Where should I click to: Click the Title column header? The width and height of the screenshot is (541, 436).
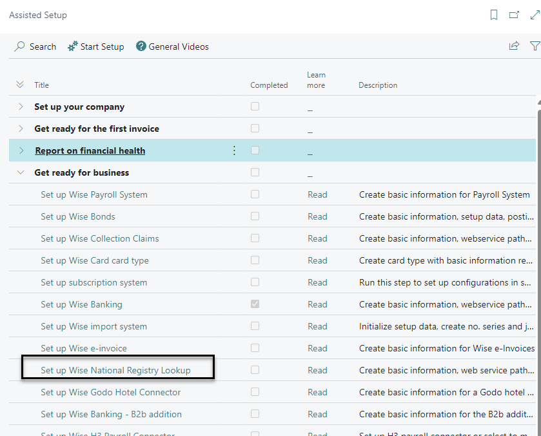point(41,85)
